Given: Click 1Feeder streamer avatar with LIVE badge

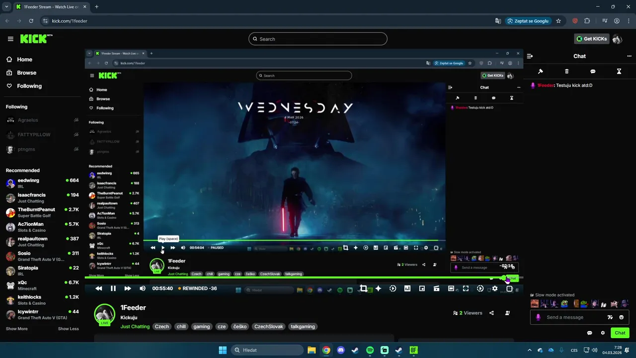Looking at the screenshot, I should [105, 314].
